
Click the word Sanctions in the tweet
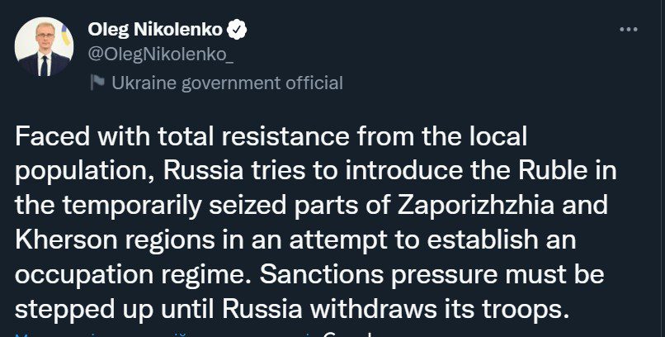click(x=322, y=274)
